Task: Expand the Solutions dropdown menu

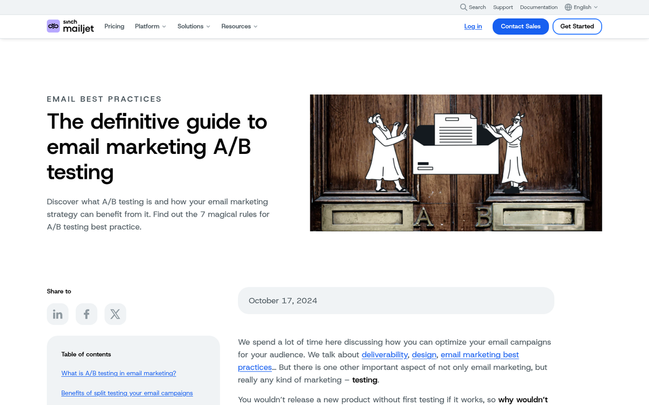Action: [194, 26]
